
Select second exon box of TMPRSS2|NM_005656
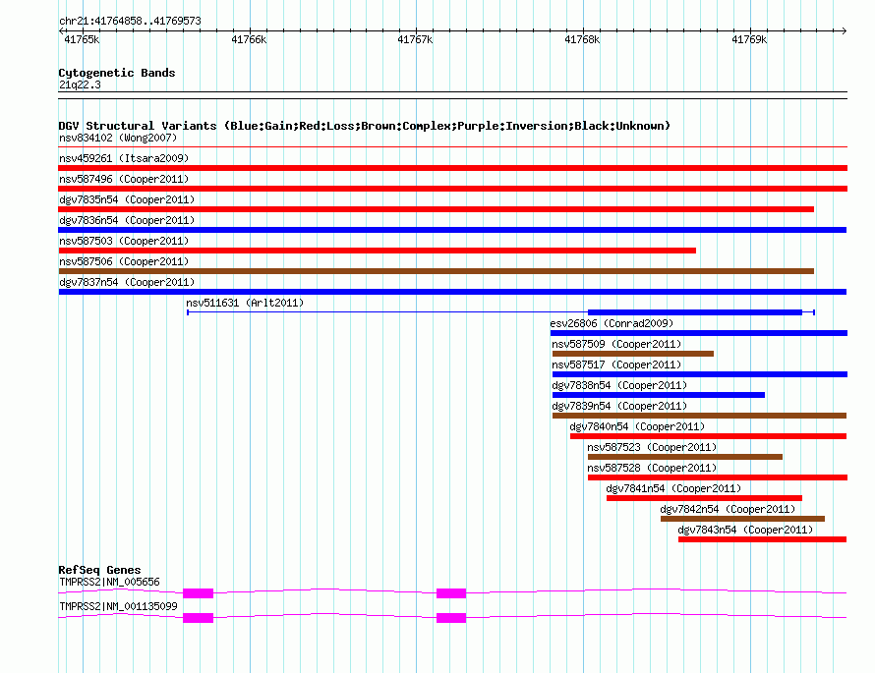[451, 592]
